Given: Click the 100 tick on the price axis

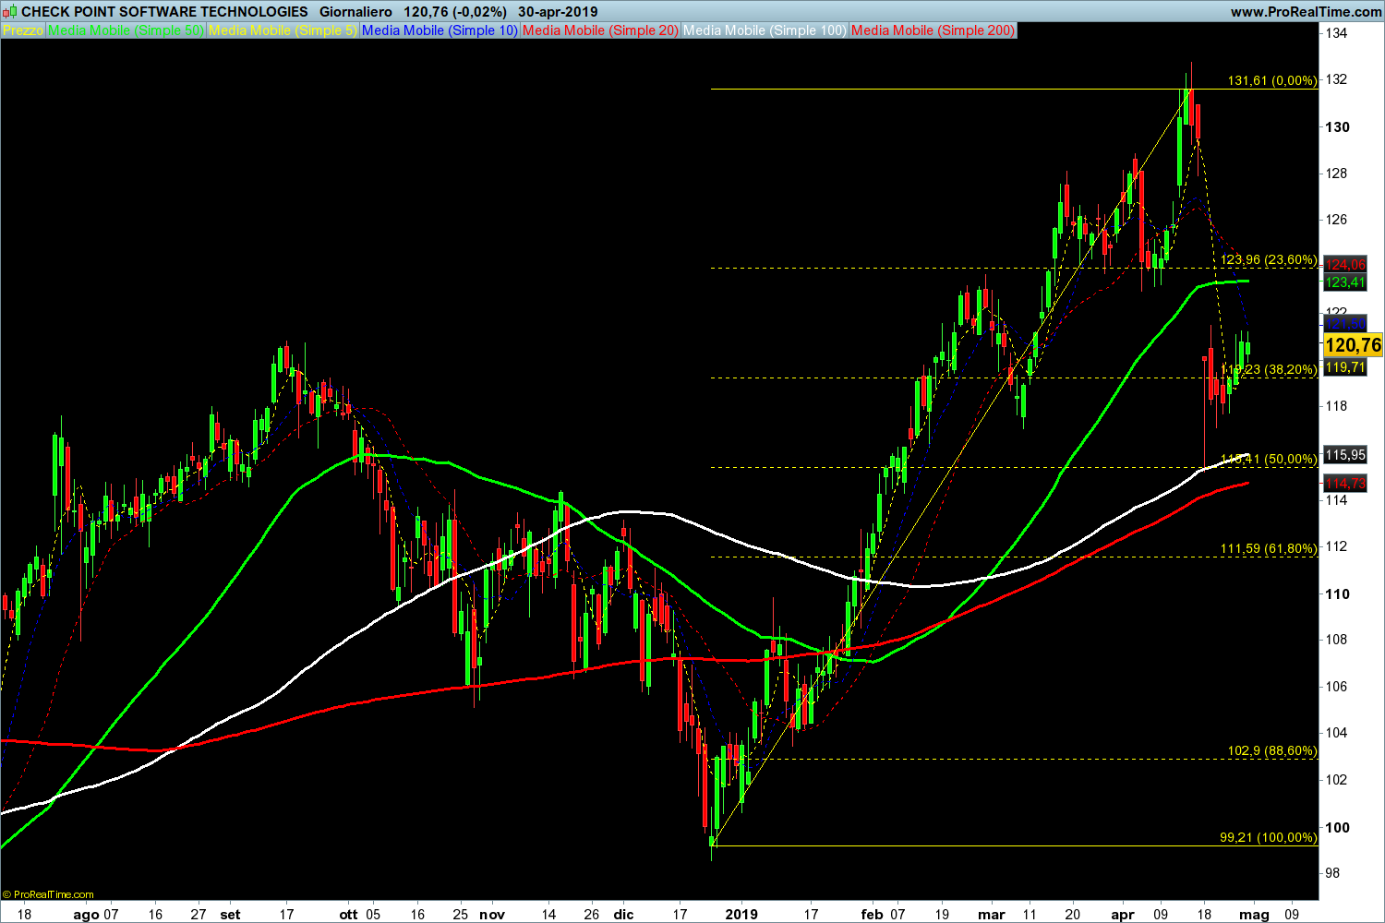Looking at the screenshot, I should click(1337, 827).
